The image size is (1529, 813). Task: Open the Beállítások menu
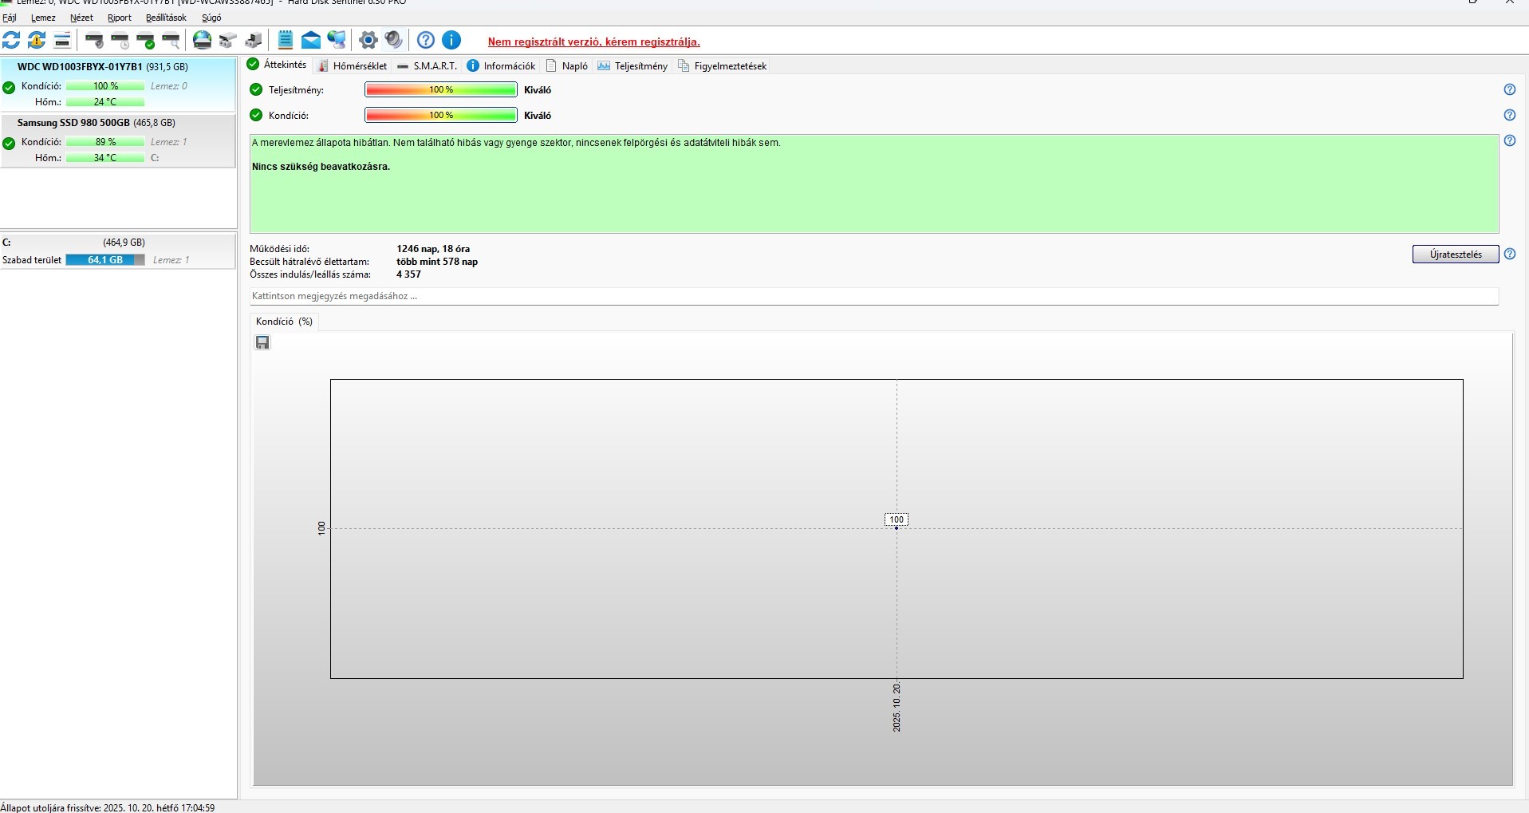(x=166, y=18)
